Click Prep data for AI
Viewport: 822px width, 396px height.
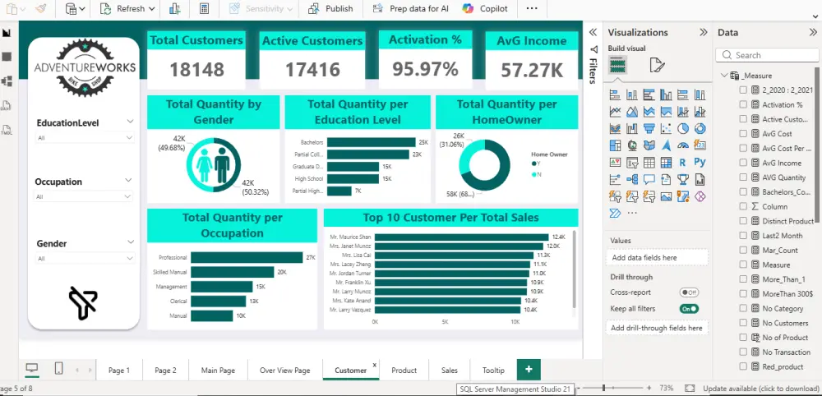[x=410, y=9]
